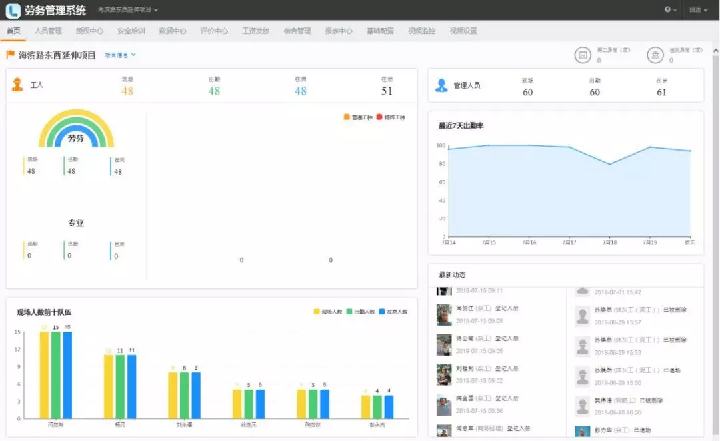The height and width of the screenshot is (441, 720).
Task: Open the help question mark menu
Action: (669, 10)
